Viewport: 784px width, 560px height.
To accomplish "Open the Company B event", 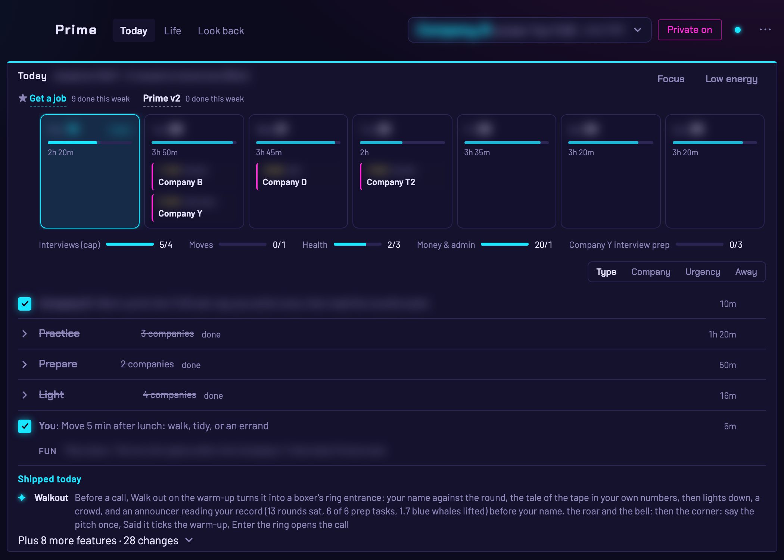I will pyautogui.click(x=194, y=177).
